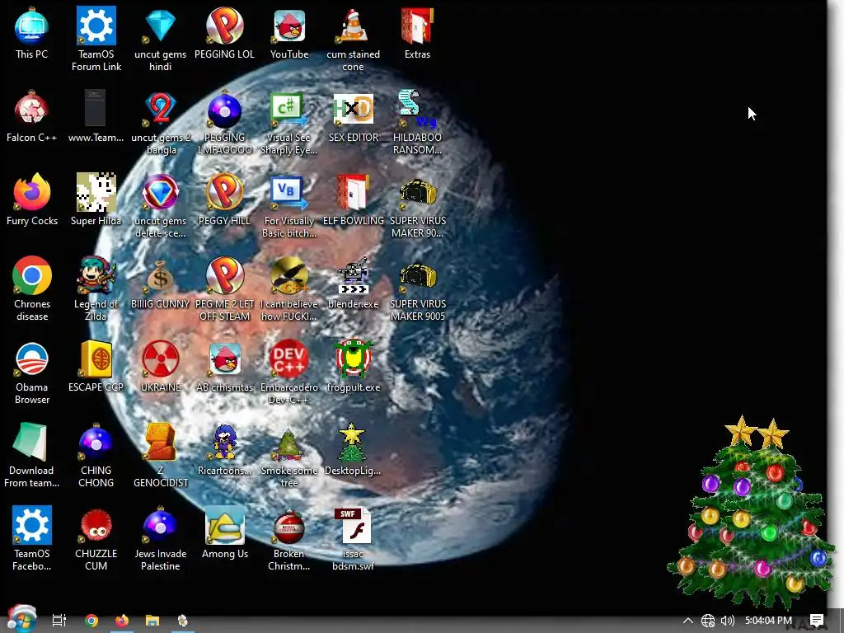Launch Firefox from the taskbar

(x=122, y=621)
